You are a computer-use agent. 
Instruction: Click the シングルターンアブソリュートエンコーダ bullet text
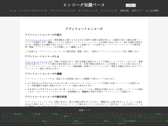(x=48, y=83)
